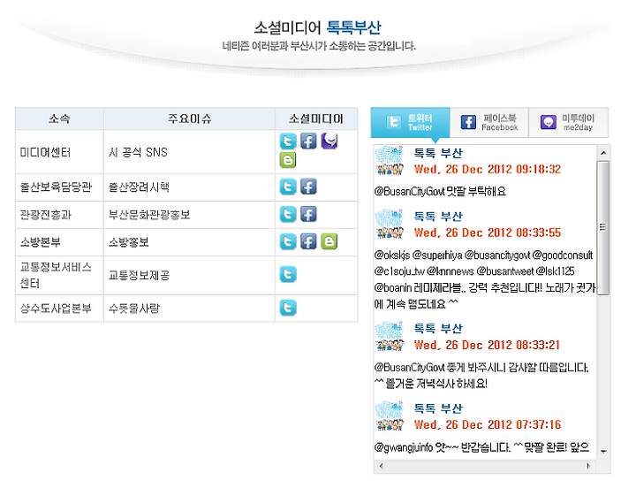Click avatar of the 09:18:32 tweet
Viewport: 636px width, 488px height.
pos(390,161)
